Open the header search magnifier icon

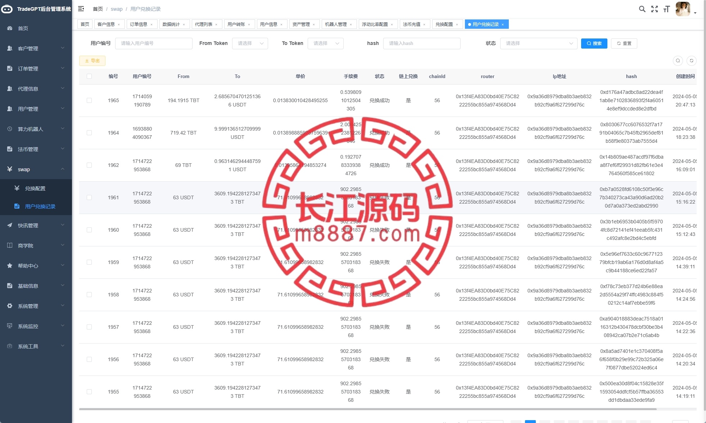642,9
